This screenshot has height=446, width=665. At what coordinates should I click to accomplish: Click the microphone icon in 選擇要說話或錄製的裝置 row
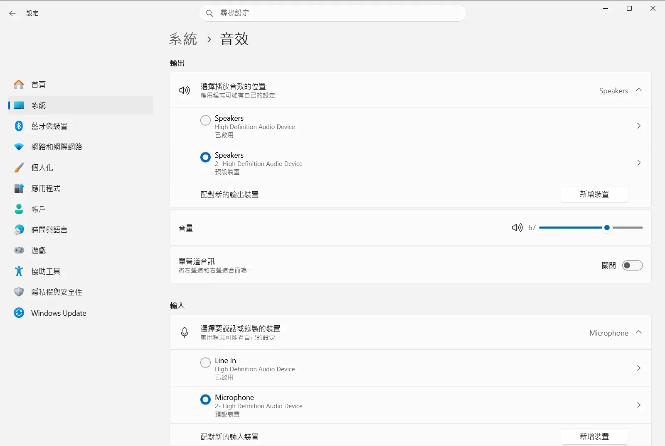185,332
